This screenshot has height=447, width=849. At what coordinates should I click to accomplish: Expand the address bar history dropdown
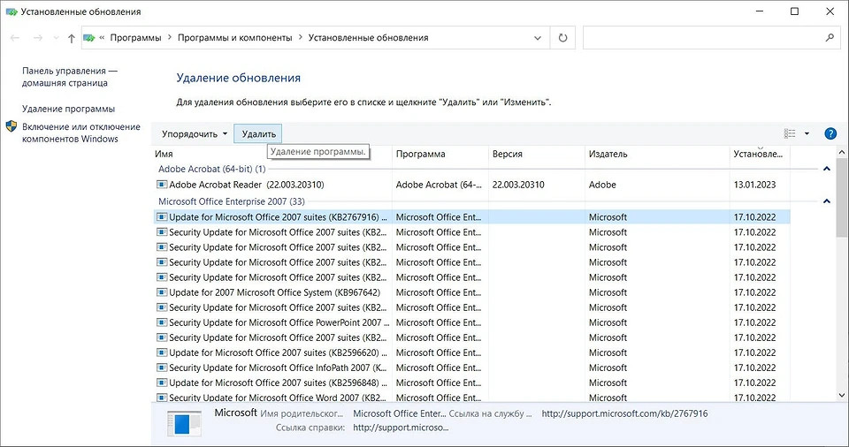(539, 38)
